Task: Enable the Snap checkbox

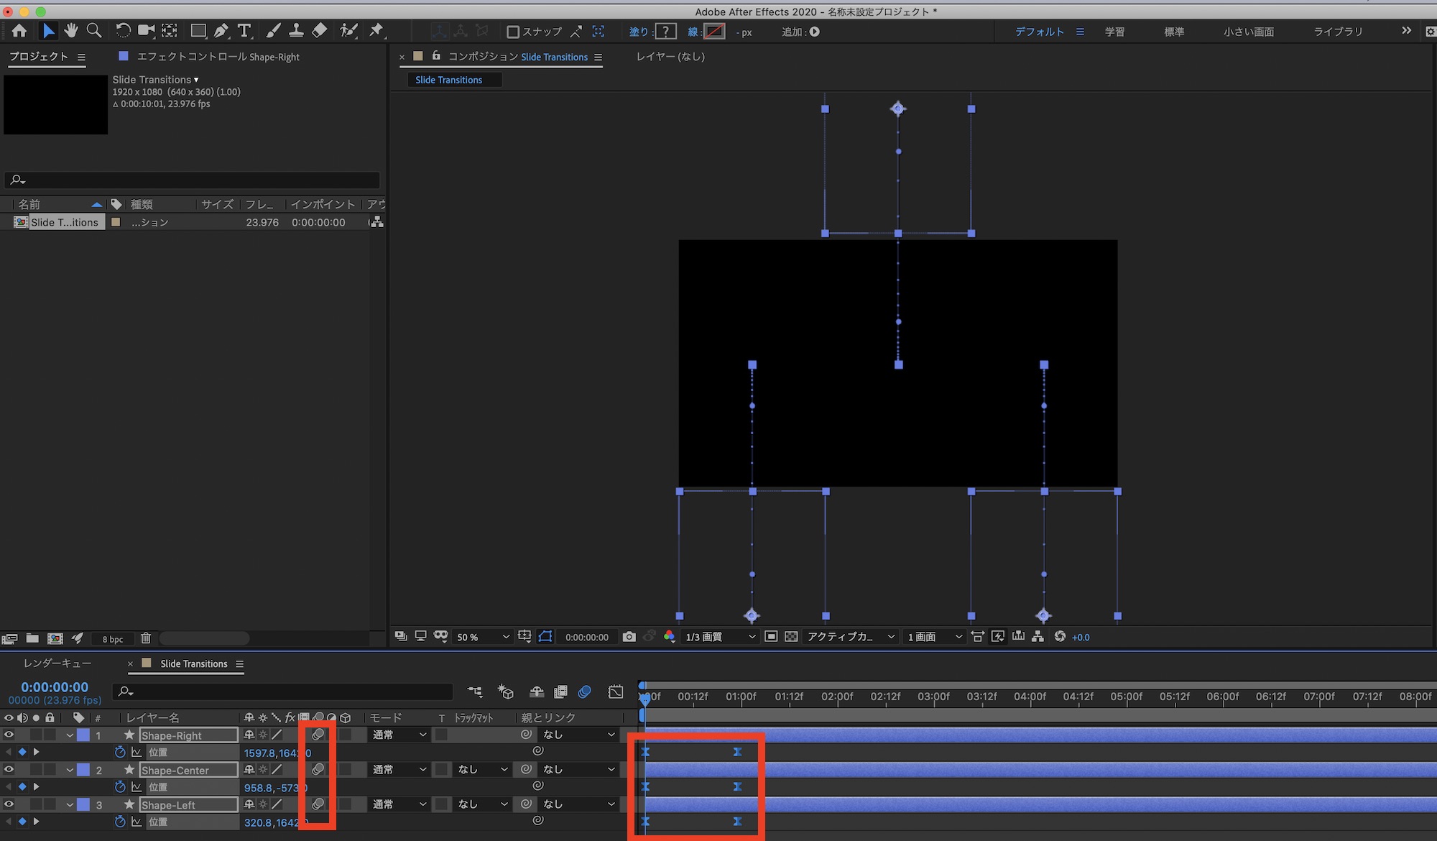Action: click(513, 32)
